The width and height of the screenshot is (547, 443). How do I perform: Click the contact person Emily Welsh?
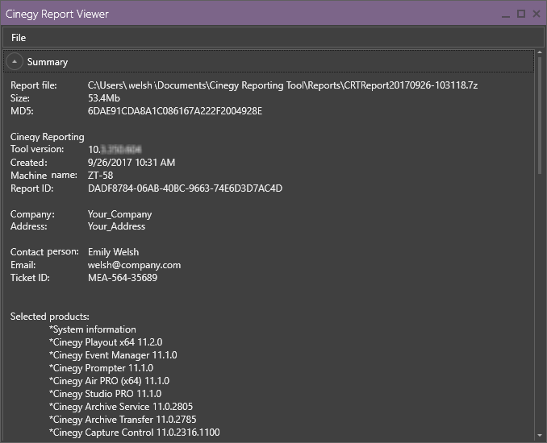[114, 252]
